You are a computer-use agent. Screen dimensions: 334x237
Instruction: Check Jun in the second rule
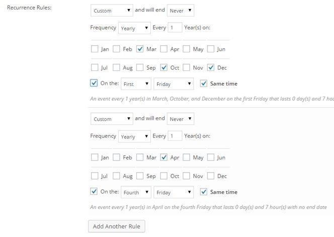pos(211,157)
